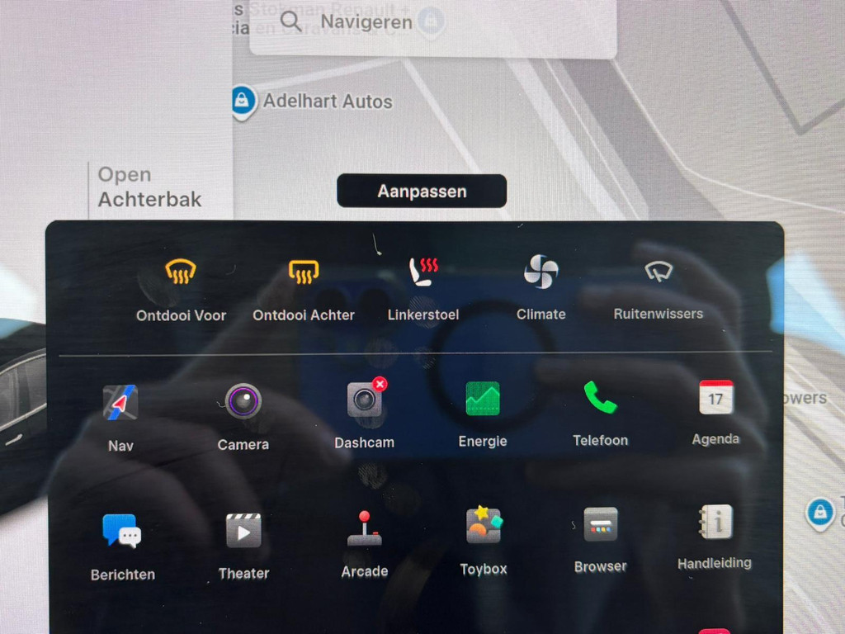The image size is (845, 634).
Task: Open Ruitenwissers wiper settings
Action: 658,273
